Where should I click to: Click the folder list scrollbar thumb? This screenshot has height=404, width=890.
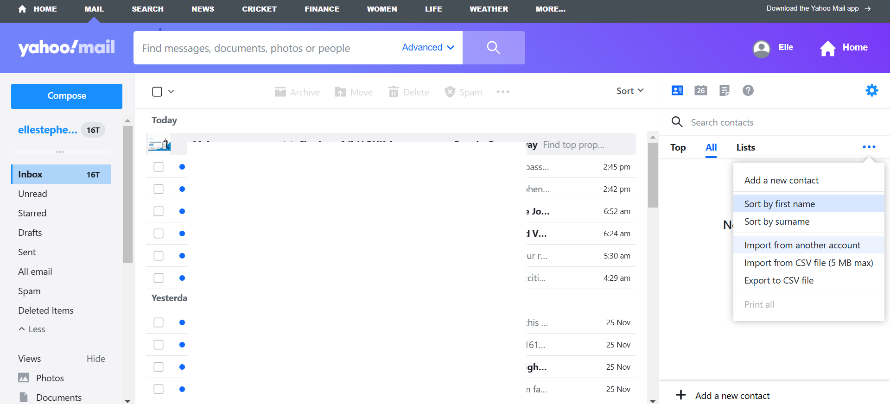click(x=127, y=195)
